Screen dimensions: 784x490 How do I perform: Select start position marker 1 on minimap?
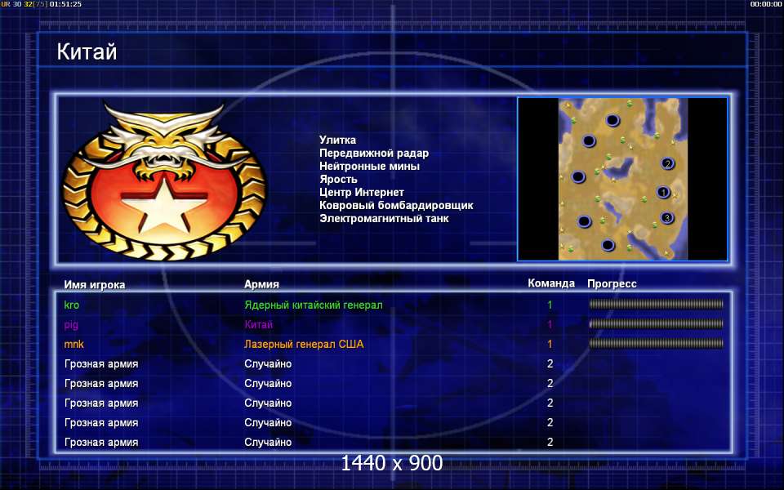coord(663,192)
